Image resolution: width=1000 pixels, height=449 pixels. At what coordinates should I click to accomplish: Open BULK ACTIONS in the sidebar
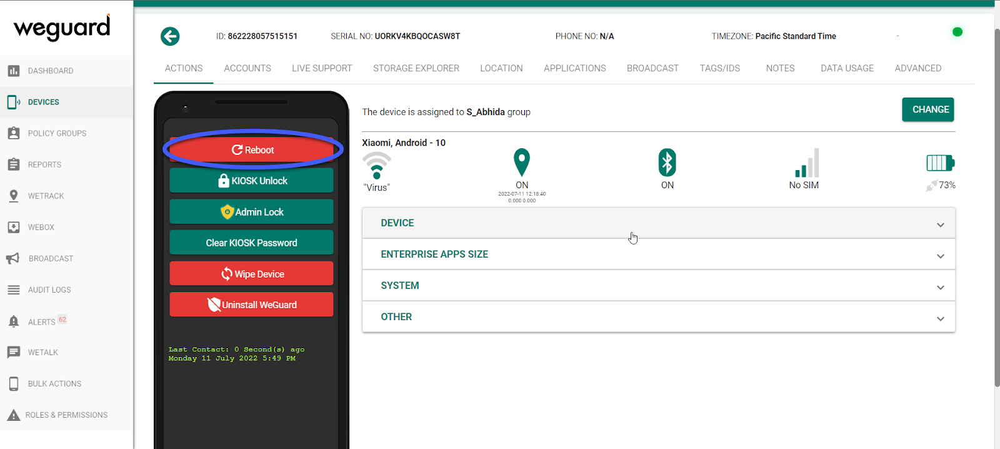(x=66, y=383)
